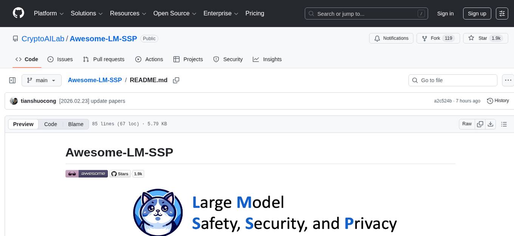Open the kebab menu next to Go to file

(x=508, y=80)
